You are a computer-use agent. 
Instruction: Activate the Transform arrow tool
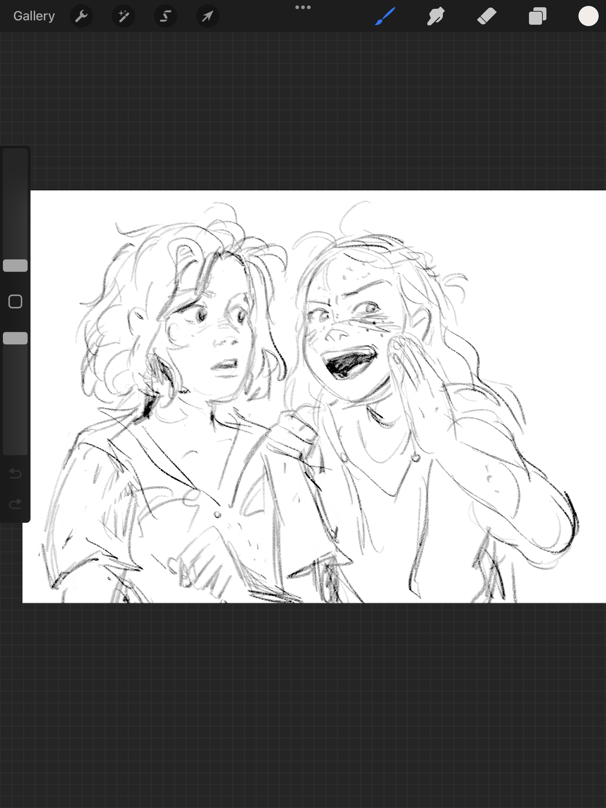click(x=207, y=16)
